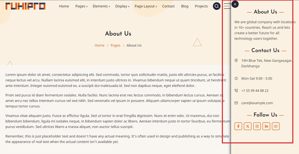This screenshot has height=154, width=299.
Task: Close the side panel with X button
Action: [235, 4]
